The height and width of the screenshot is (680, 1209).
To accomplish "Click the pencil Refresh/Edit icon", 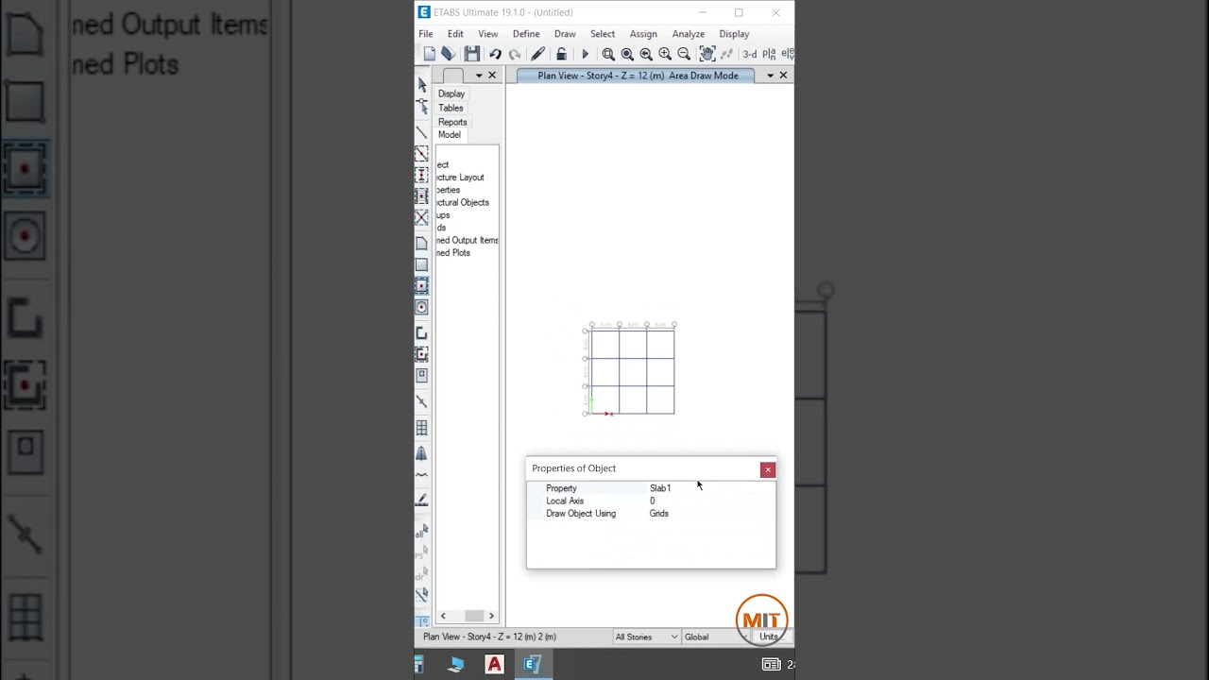I will click(x=537, y=55).
